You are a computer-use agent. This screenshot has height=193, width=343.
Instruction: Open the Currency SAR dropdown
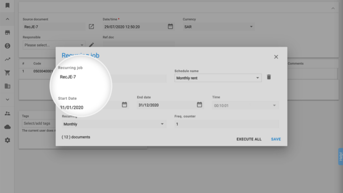[x=218, y=27]
